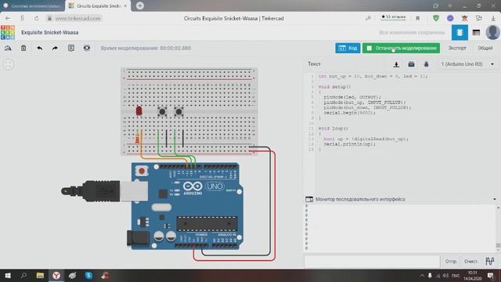Click the Serial.begin(9600) code line
The width and height of the screenshot is (501, 282).
(x=349, y=113)
